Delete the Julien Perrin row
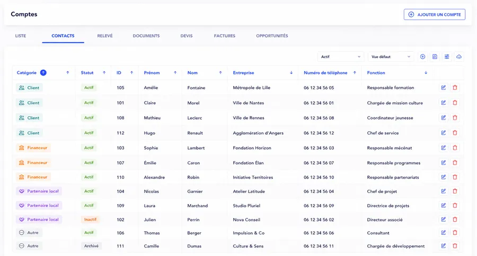Screen dimensions: 477x256 pyautogui.click(x=455, y=220)
